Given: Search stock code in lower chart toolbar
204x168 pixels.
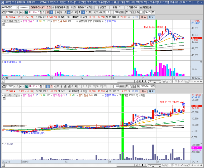Looking at the screenshot, I should (18, 86).
